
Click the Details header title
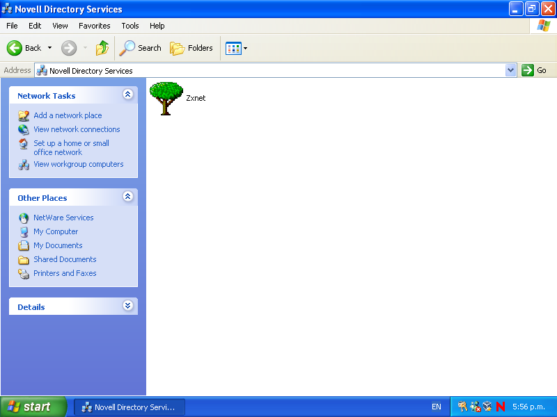click(31, 307)
